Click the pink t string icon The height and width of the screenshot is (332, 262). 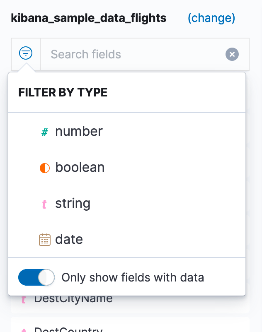click(44, 204)
